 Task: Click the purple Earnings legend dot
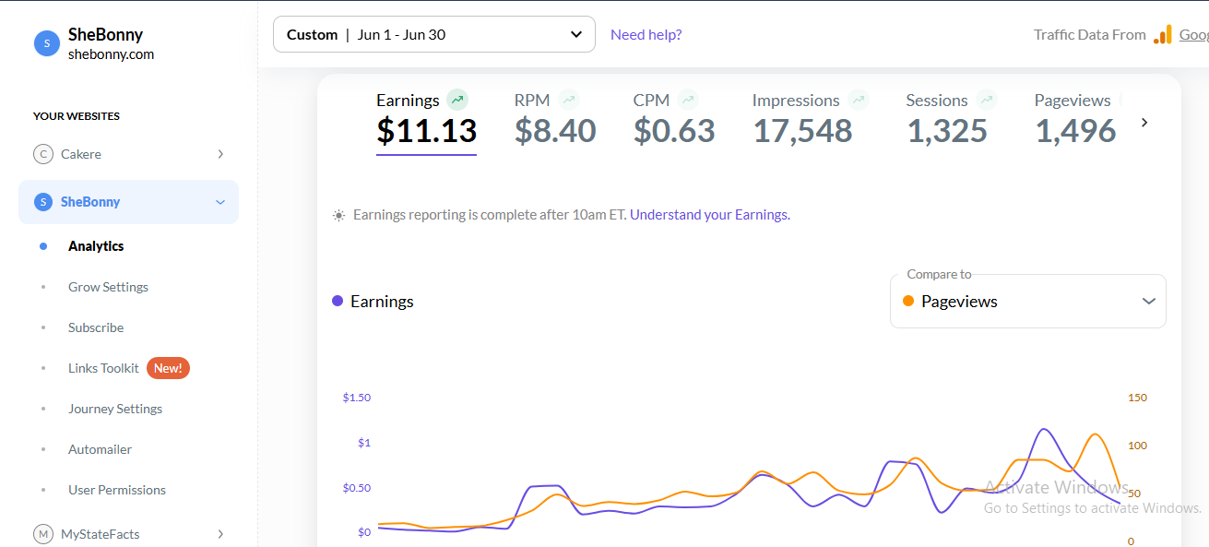(338, 301)
